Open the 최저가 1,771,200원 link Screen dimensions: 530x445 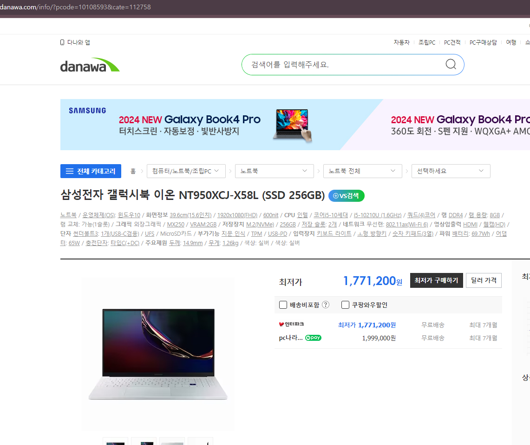367,325
